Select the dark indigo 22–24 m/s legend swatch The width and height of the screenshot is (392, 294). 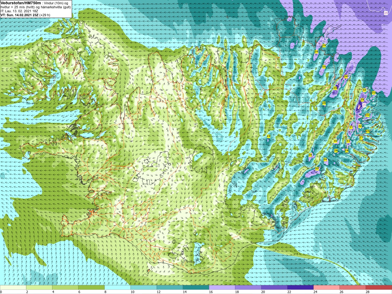coord(300,288)
